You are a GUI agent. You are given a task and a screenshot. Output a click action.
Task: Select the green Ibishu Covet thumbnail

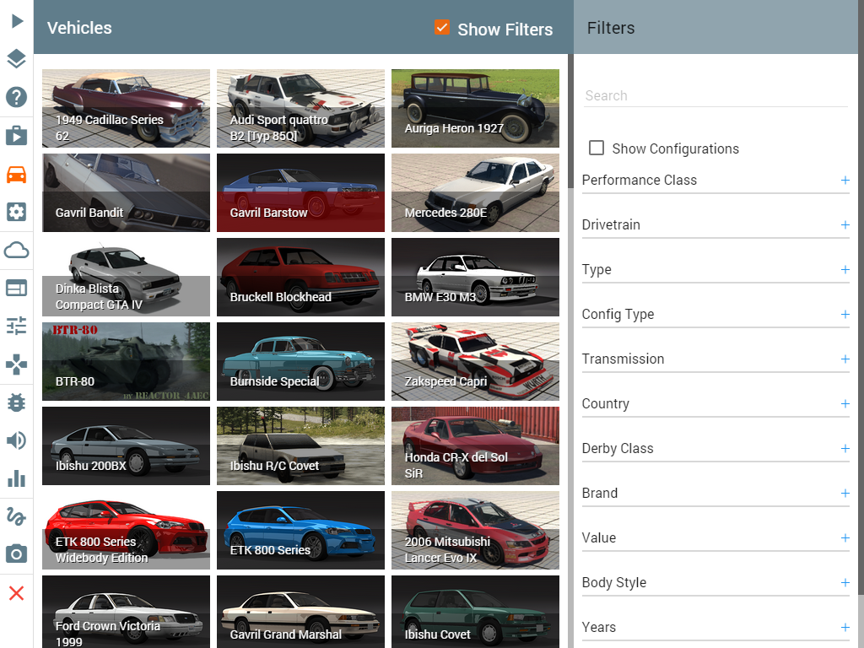pos(476,612)
